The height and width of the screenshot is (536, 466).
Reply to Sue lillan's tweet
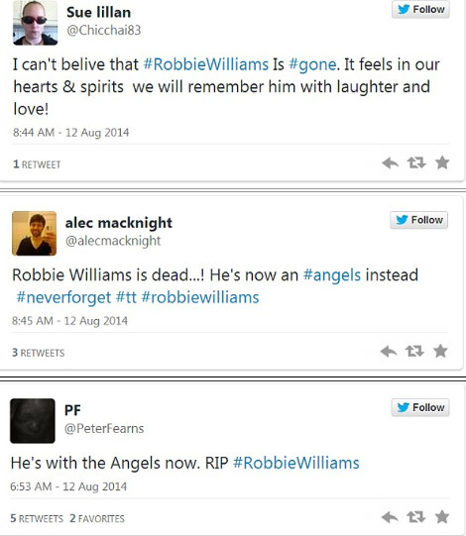pos(390,163)
